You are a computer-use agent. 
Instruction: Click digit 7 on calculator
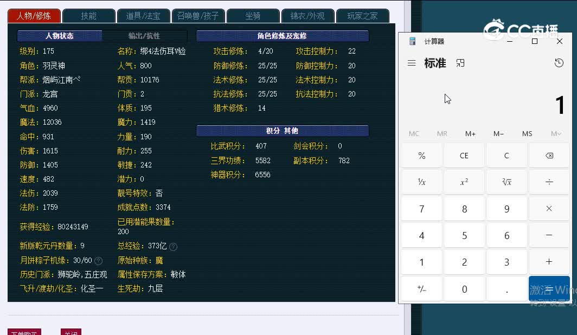click(x=422, y=209)
